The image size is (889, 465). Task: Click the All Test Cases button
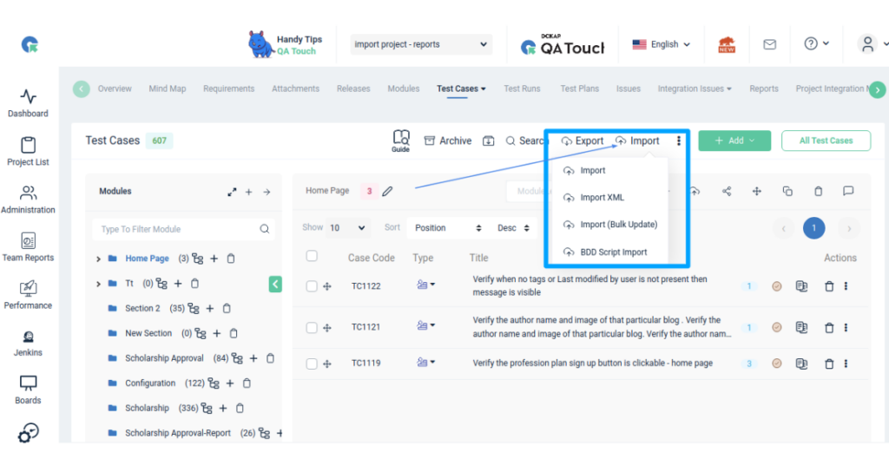pos(826,141)
